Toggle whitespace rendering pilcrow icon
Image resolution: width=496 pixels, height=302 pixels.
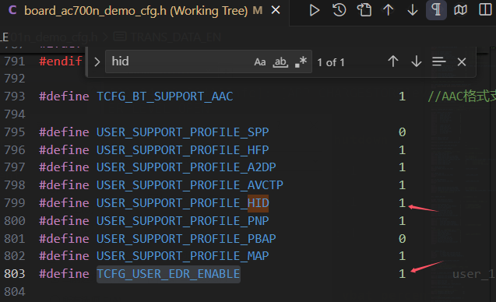pyautogui.click(x=436, y=10)
